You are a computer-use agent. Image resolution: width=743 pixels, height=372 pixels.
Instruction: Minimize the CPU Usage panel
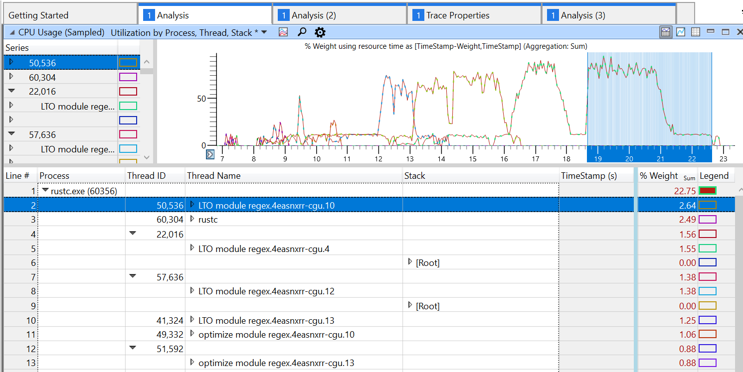point(711,31)
